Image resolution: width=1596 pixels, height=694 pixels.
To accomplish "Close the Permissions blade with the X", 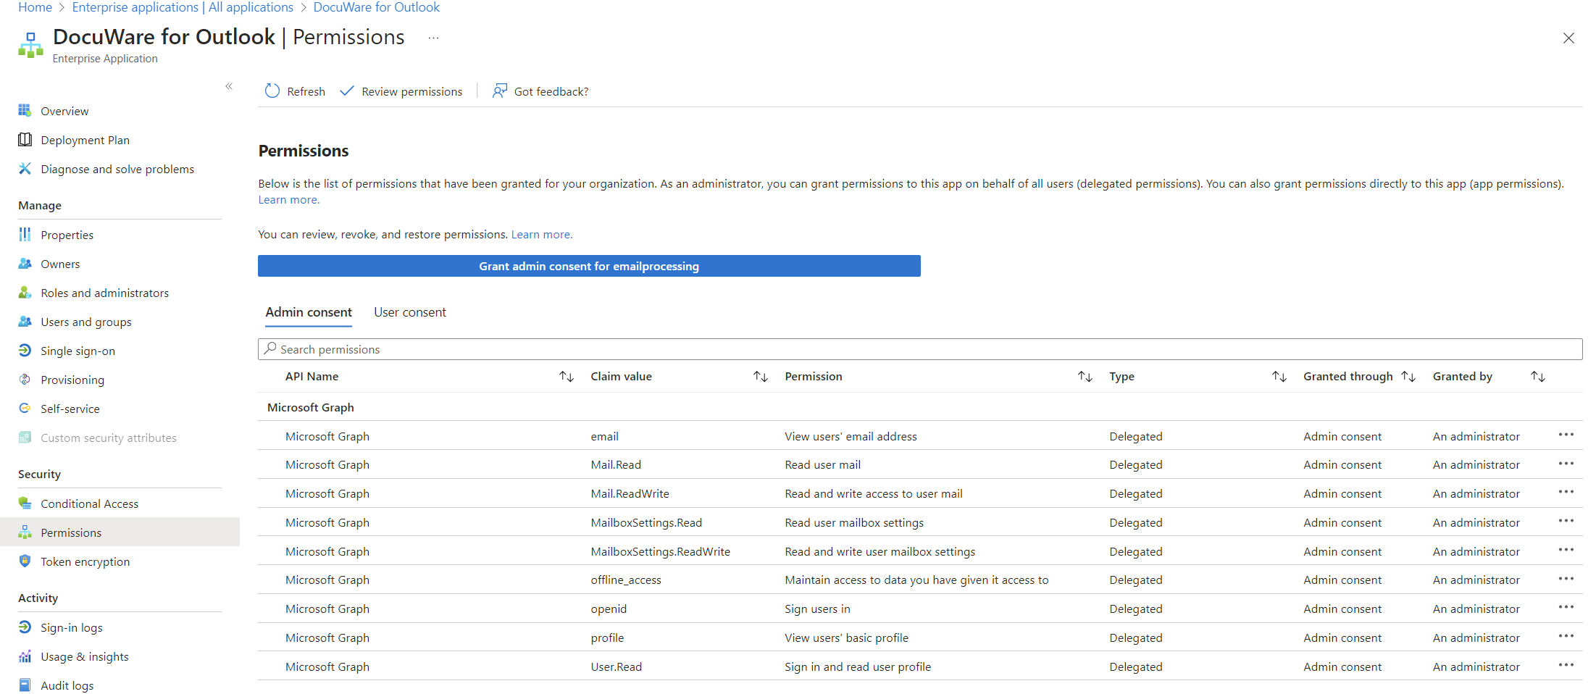I will [x=1568, y=38].
